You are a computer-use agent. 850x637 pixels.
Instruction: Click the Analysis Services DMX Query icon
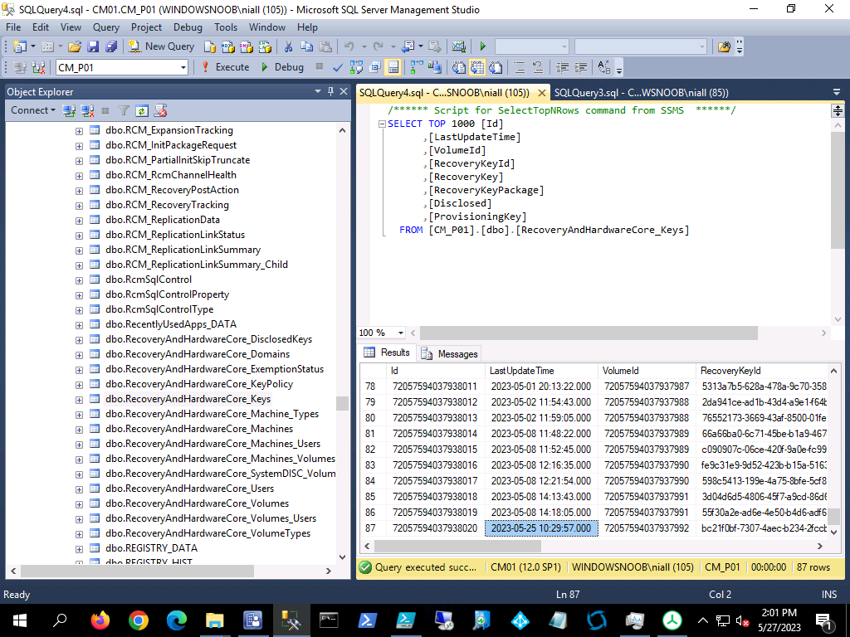pos(246,46)
